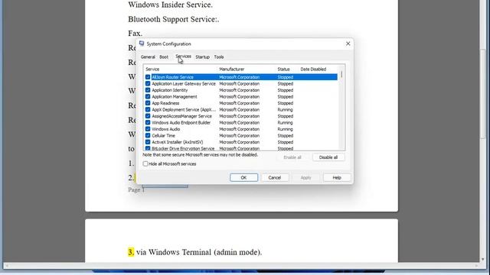This screenshot has height=275, width=490.
Task: Click Running status of Windows Audio row
Action: [285, 129]
